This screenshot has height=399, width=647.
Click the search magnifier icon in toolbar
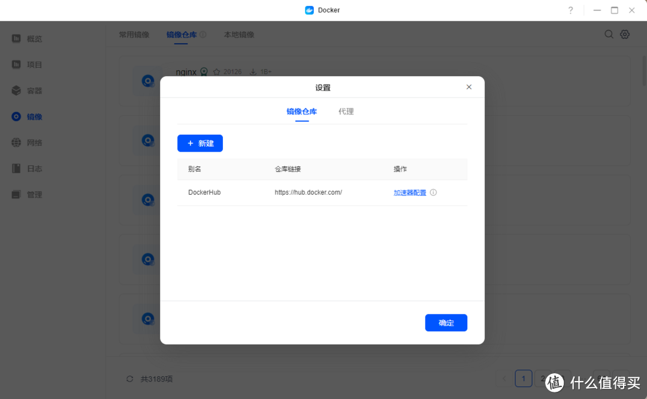pos(609,34)
